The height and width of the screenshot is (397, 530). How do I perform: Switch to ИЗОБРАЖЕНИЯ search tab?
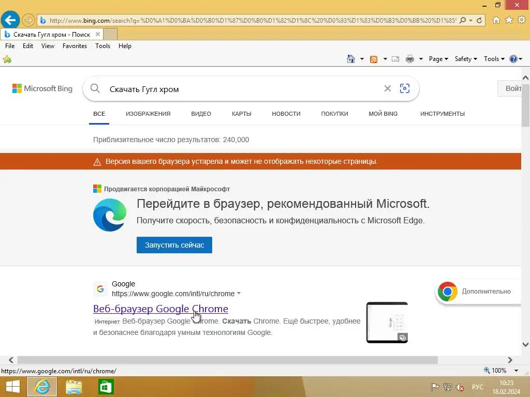point(148,114)
